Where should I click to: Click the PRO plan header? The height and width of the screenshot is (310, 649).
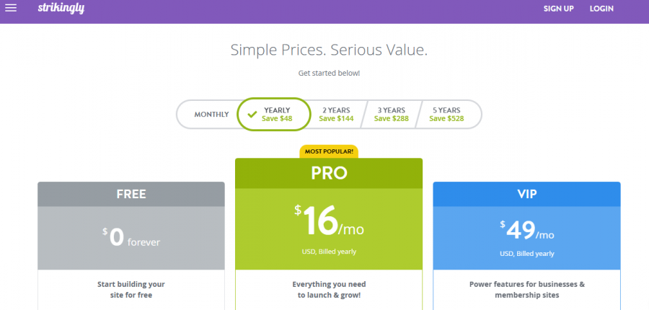coord(329,173)
